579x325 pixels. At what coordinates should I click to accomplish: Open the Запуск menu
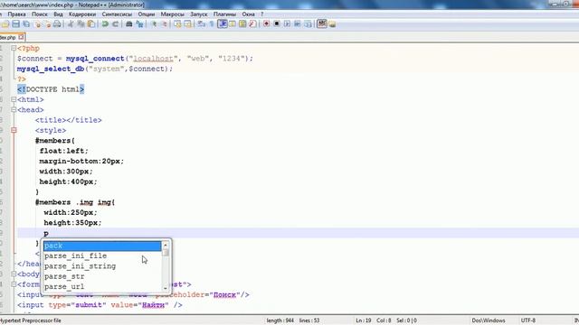(199, 14)
